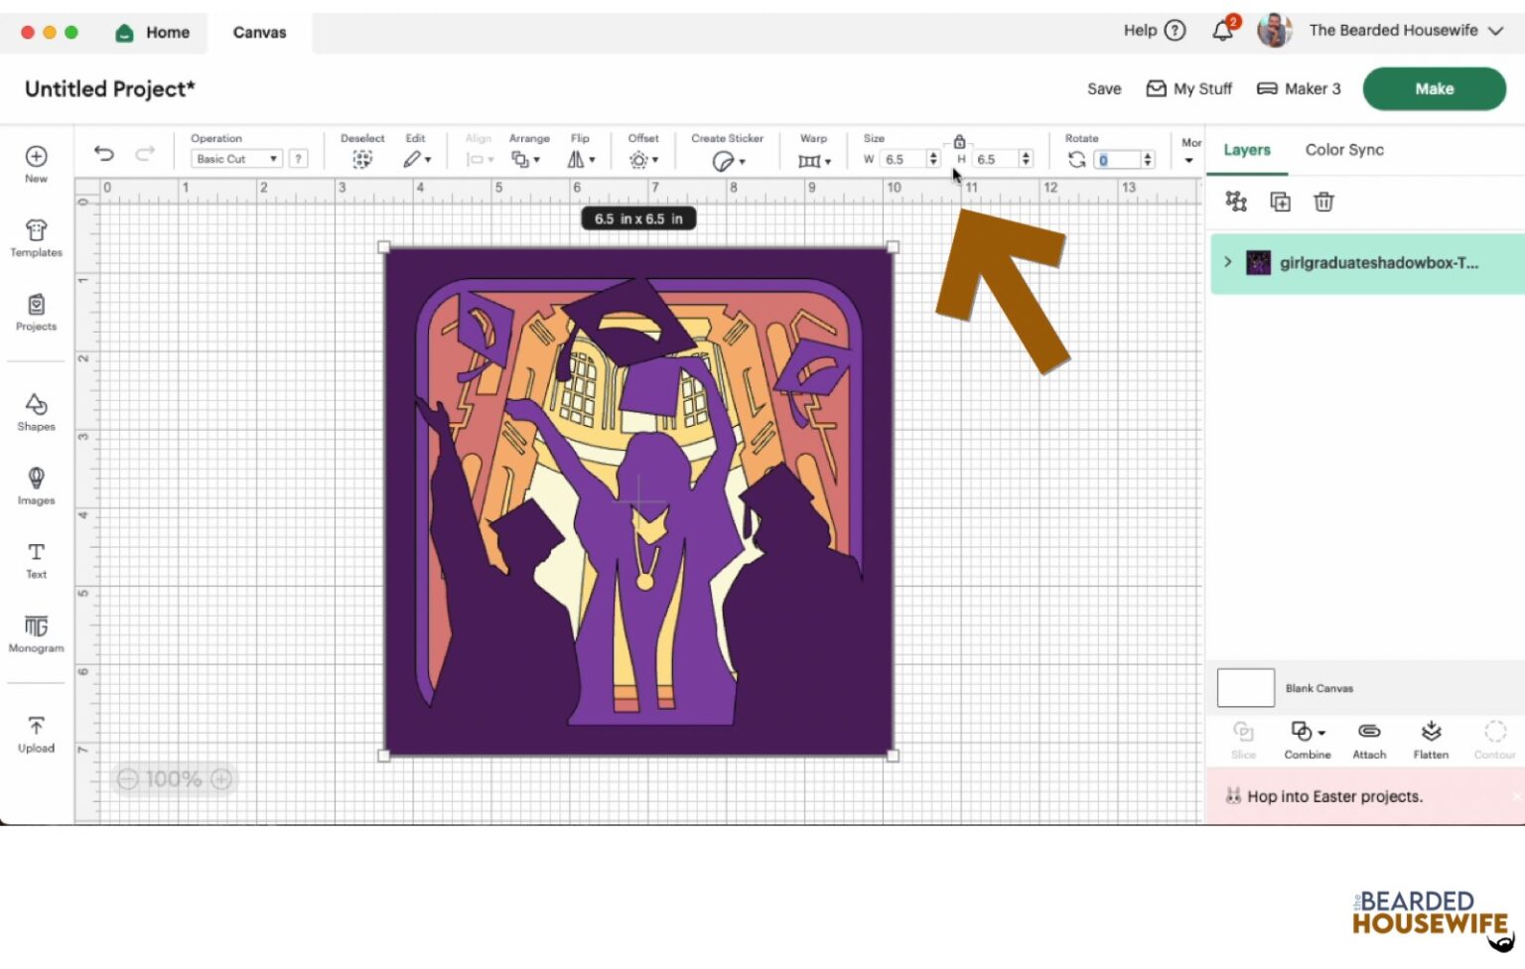Open the Operation Basic Cut dropdown
The height and width of the screenshot is (969, 1525).
236,159
